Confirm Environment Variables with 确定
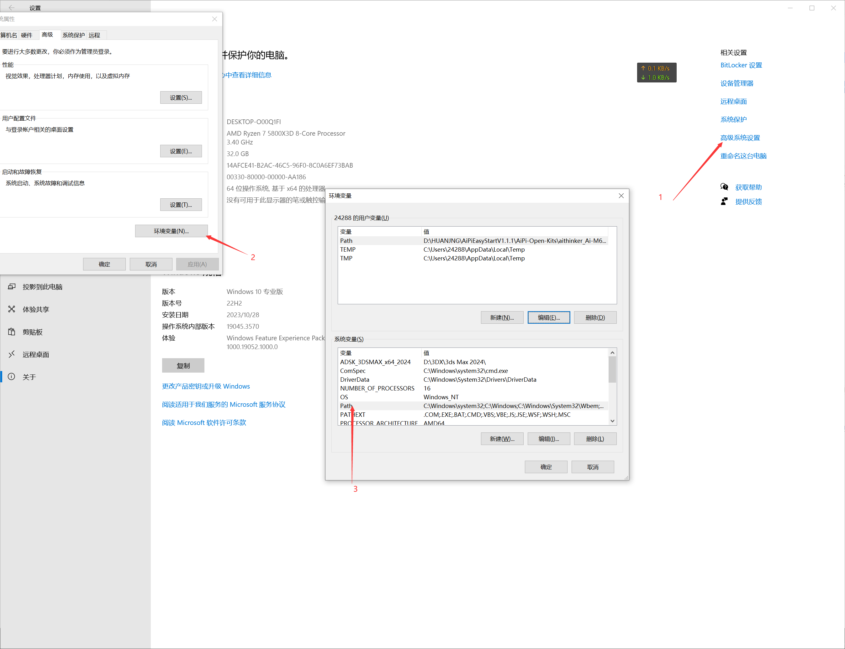The image size is (845, 649). 546,467
